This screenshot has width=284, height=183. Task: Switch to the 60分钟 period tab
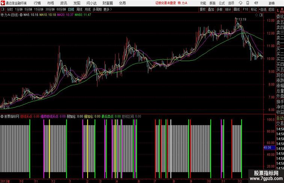tap(61, 9)
